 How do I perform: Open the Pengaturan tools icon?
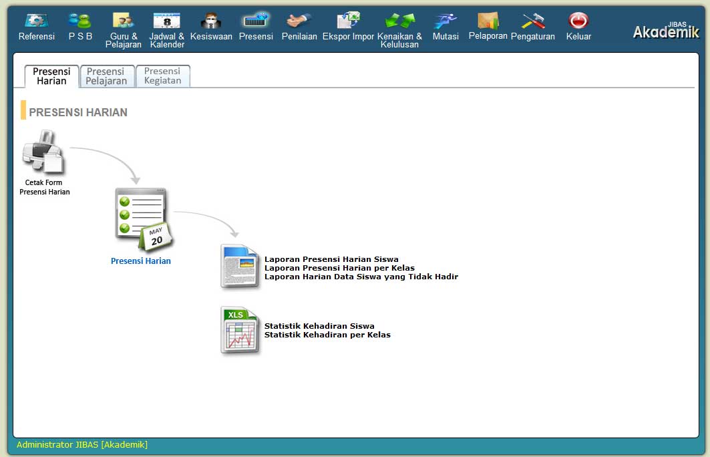[533, 21]
